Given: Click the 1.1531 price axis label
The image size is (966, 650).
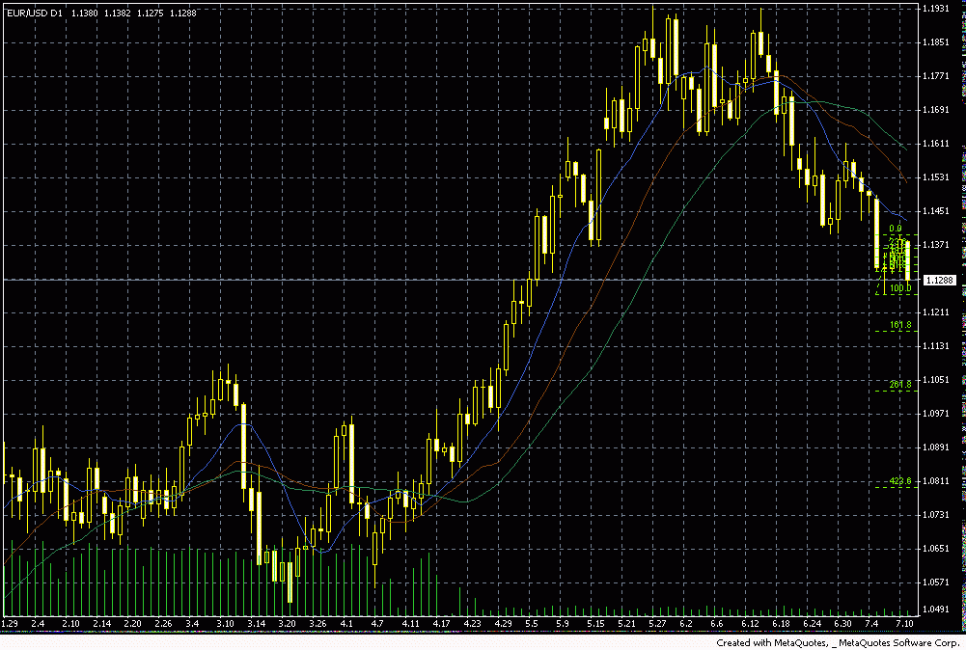Looking at the screenshot, I should pyautogui.click(x=936, y=177).
